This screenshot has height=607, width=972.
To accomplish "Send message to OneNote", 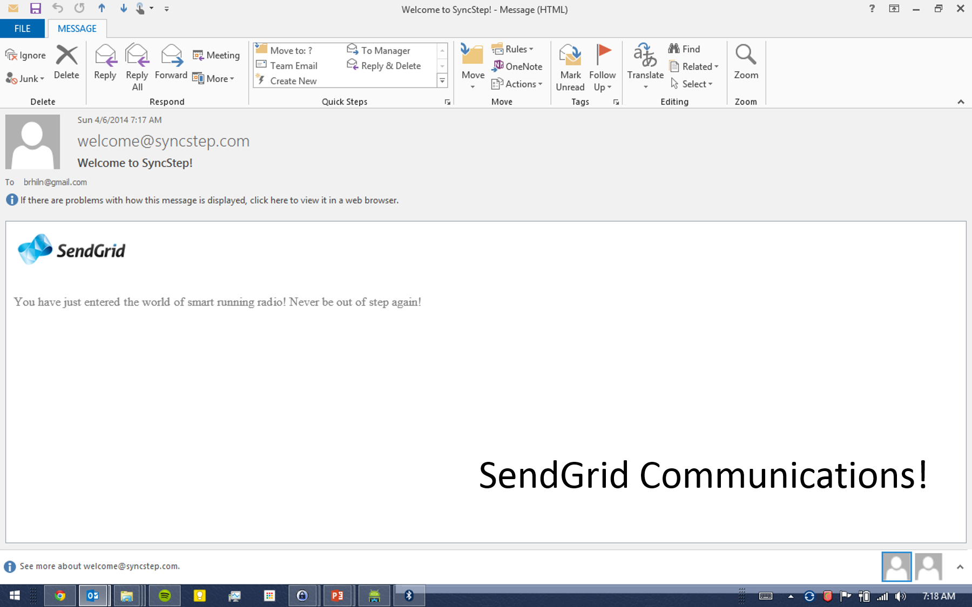I will point(517,66).
